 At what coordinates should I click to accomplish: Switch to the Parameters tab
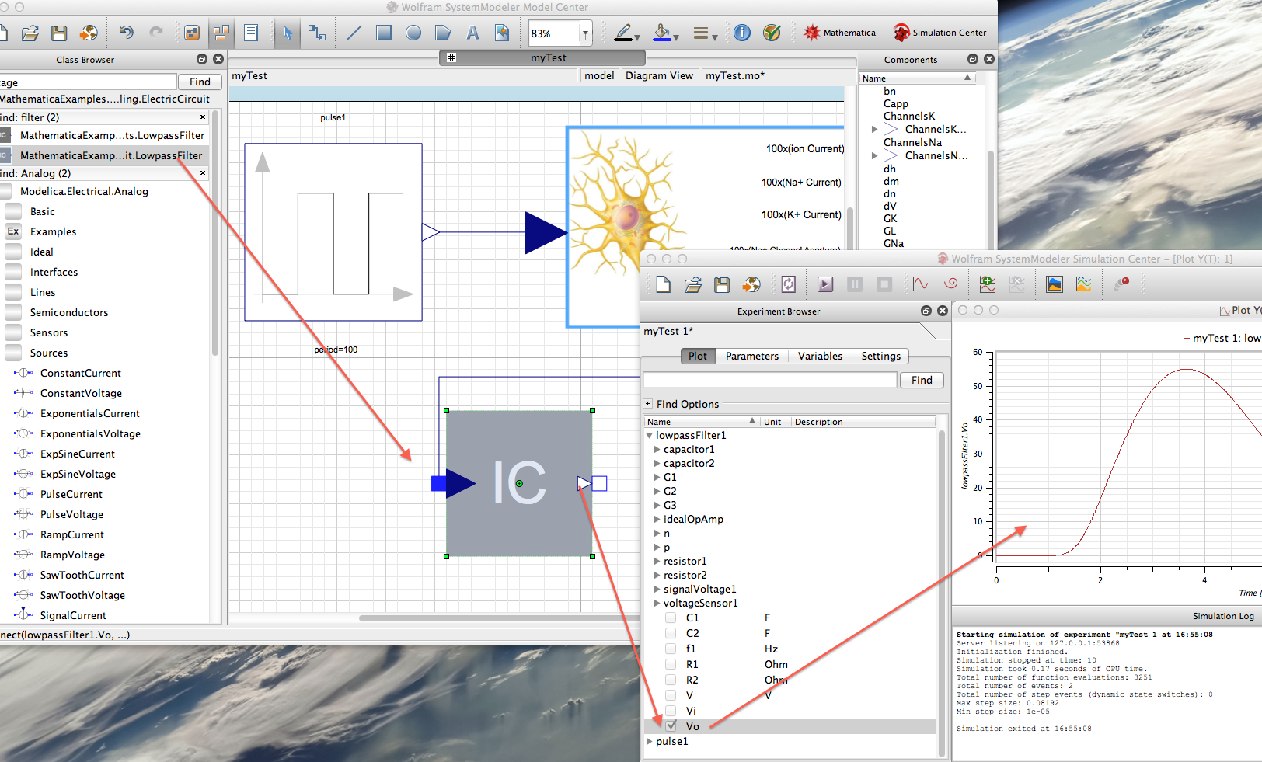point(752,356)
